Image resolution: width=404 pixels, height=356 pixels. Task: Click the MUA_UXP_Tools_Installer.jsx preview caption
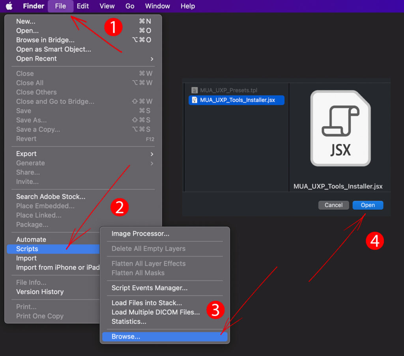click(x=338, y=186)
